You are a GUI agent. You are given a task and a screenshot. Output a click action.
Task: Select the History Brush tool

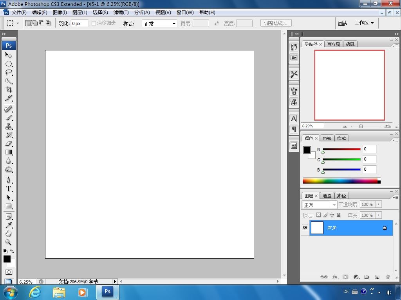[9, 135]
